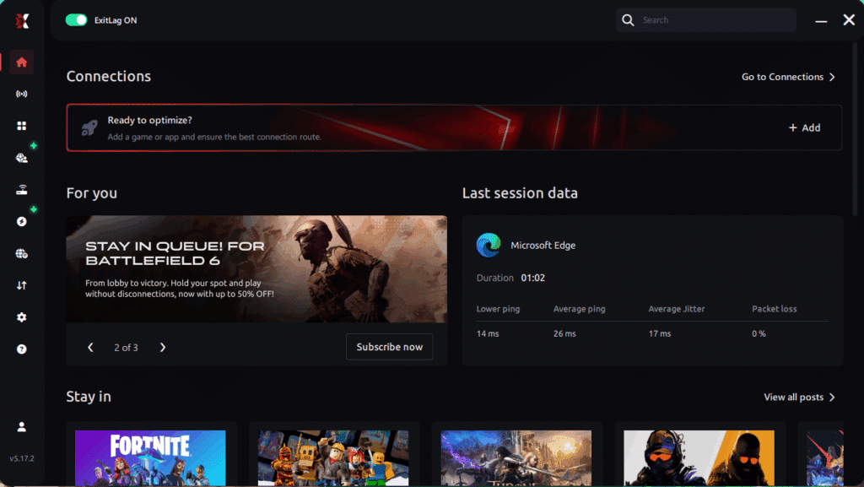Open the globe network icon in sidebar
Image resolution: width=864 pixels, height=487 pixels.
click(21, 253)
